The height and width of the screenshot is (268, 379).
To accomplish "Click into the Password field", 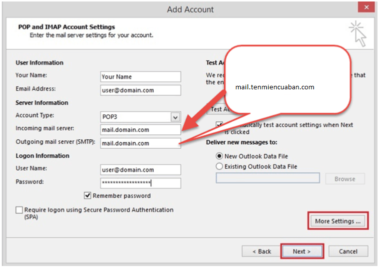I will tap(140, 183).
